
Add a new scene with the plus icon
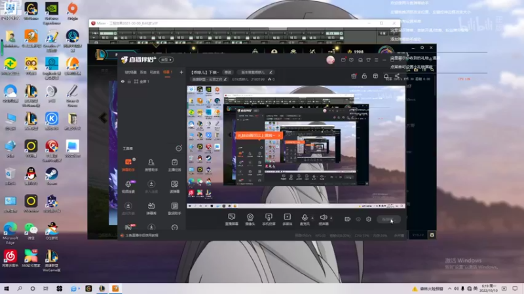click(x=181, y=72)
